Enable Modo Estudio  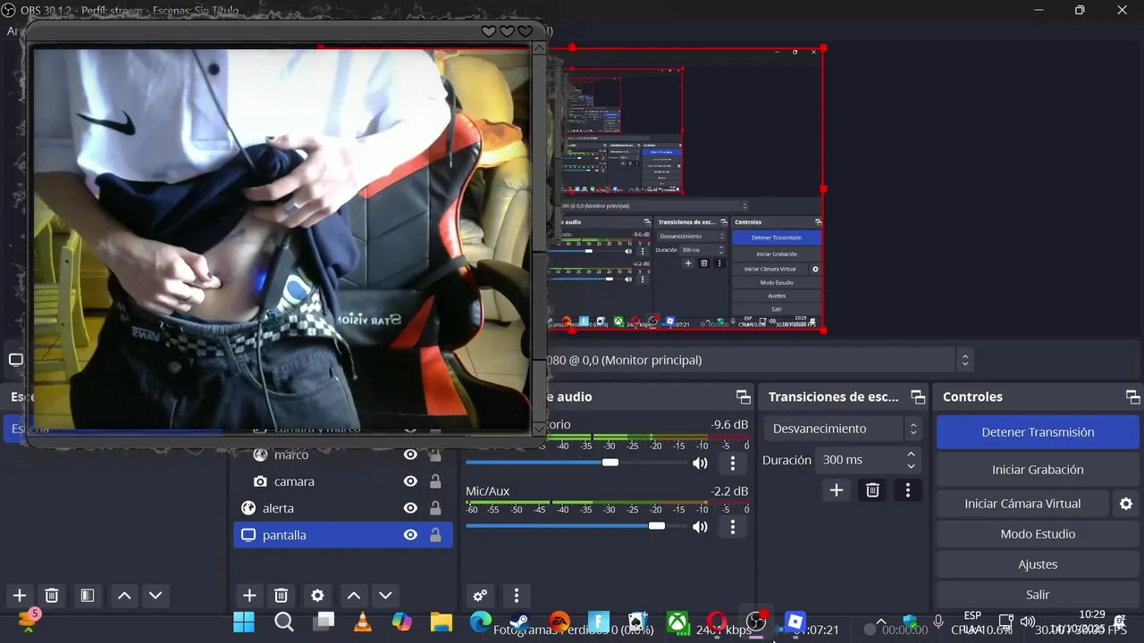(1038, 534)
